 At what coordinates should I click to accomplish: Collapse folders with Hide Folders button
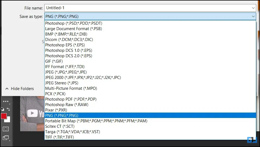[x=20, y=89]
